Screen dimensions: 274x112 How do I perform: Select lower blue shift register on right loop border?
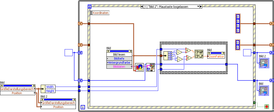point(272,80)
